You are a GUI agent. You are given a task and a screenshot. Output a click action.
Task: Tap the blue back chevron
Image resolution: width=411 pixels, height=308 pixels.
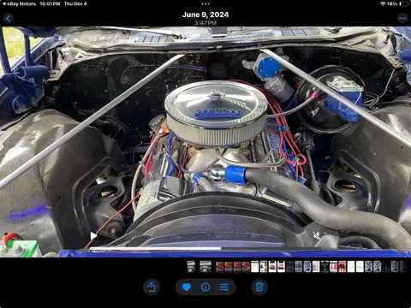click(9, 19)
